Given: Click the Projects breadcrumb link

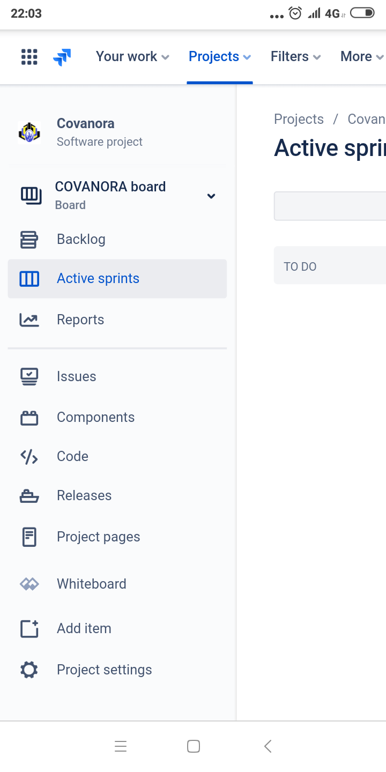Looking at the screenshot, I should (299, 119).
